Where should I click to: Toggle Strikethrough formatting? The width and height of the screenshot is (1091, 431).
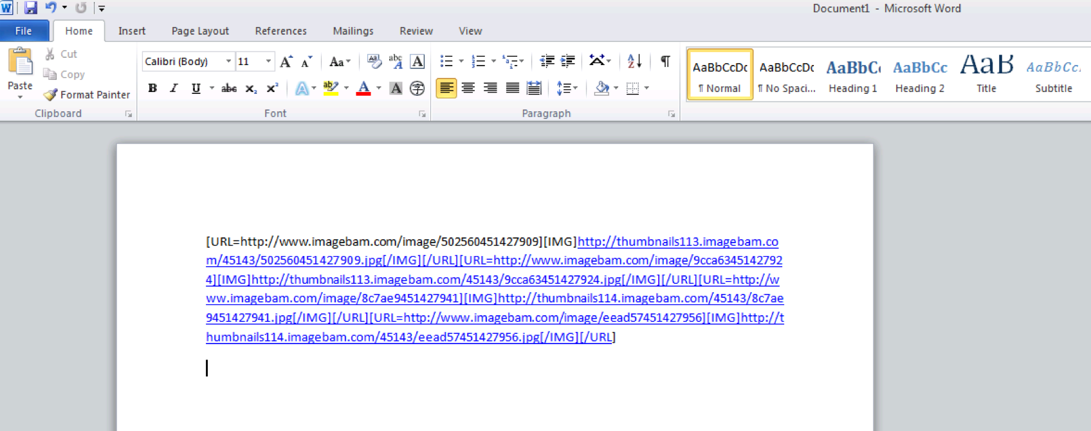click(229, 88)
